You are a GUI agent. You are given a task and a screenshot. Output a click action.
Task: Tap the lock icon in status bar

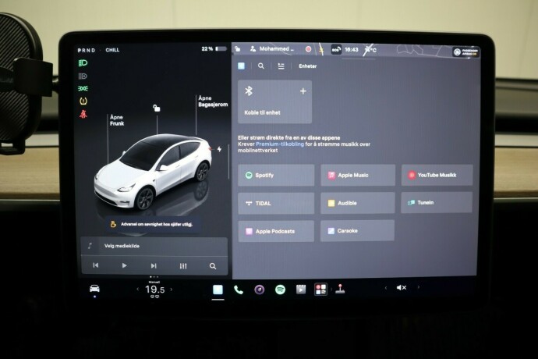[x=238, y=49]
